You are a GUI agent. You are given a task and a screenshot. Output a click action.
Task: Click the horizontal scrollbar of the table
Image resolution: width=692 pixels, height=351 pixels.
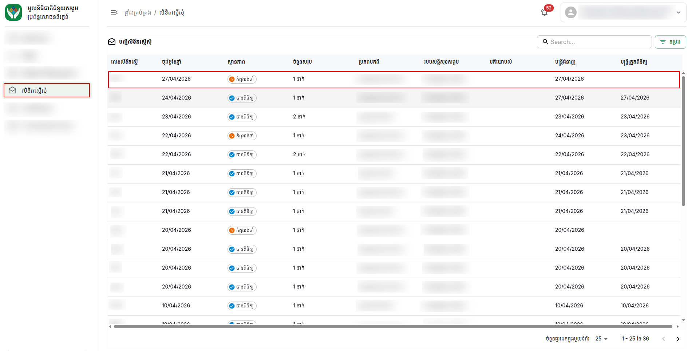click(x=393, y=326)
